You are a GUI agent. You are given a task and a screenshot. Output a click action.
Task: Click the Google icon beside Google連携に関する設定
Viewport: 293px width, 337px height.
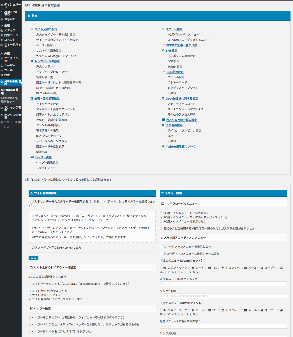click(163, 98)
